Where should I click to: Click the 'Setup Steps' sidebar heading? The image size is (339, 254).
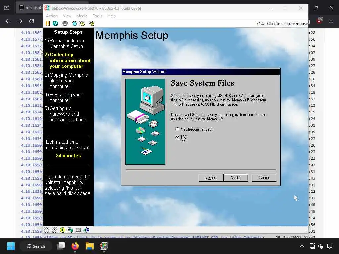68,32
